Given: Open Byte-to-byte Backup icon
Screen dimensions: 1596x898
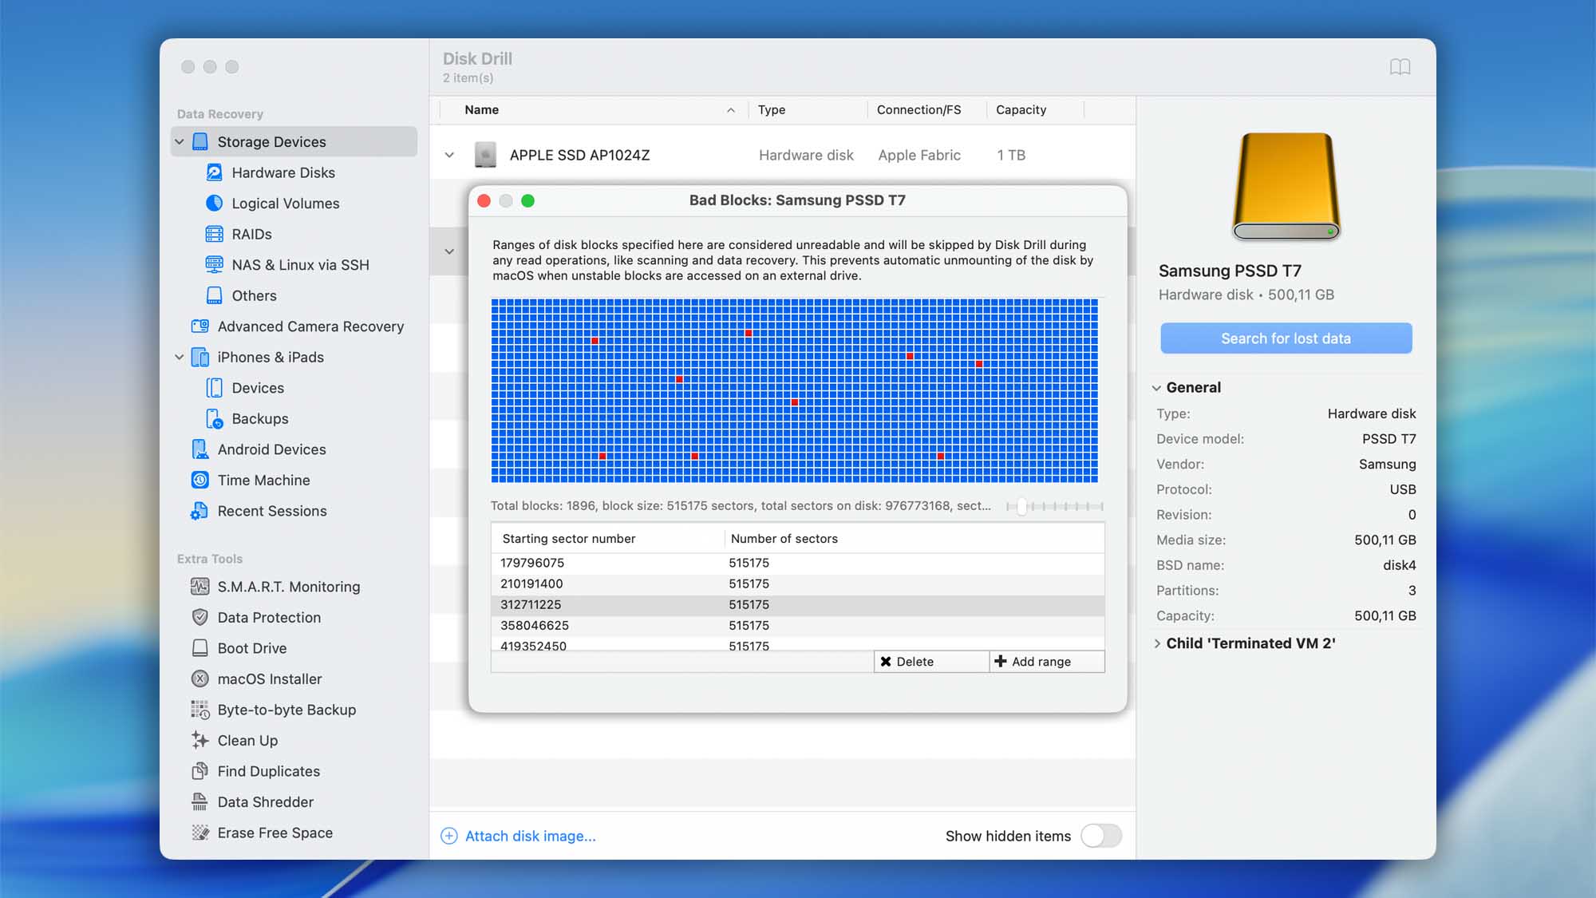Looking at the screenshot, I should click(200, 710).
